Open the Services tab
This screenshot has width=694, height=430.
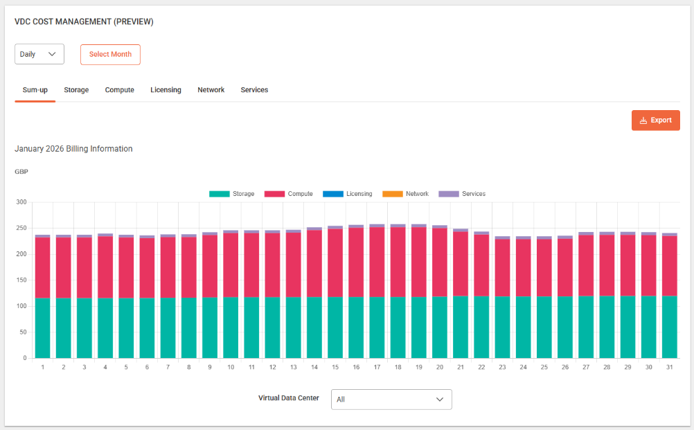[x=254, y=90]
